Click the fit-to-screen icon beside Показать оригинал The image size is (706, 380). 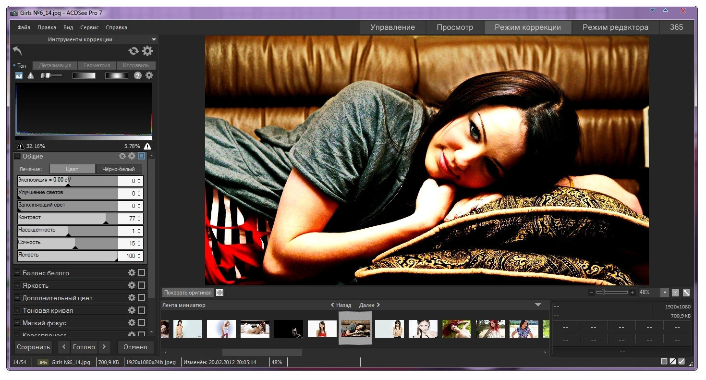219,292
